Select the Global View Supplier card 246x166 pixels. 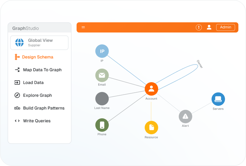(39, 43)
